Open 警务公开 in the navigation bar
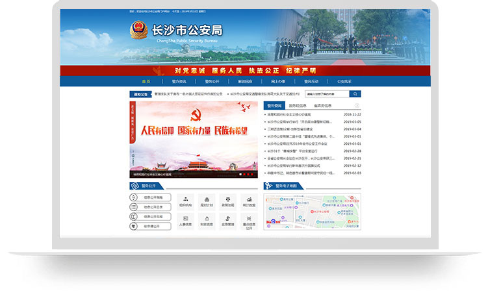 [x=212, y=81]
